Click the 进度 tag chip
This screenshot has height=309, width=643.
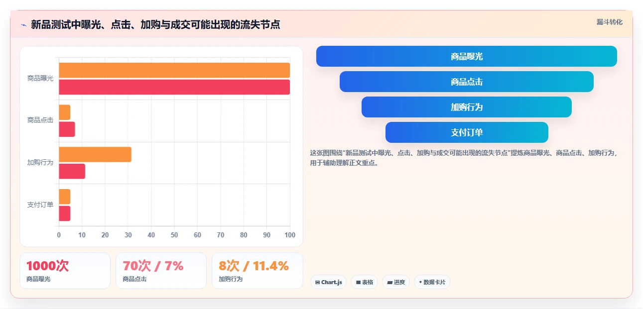[x=396, y=282]
